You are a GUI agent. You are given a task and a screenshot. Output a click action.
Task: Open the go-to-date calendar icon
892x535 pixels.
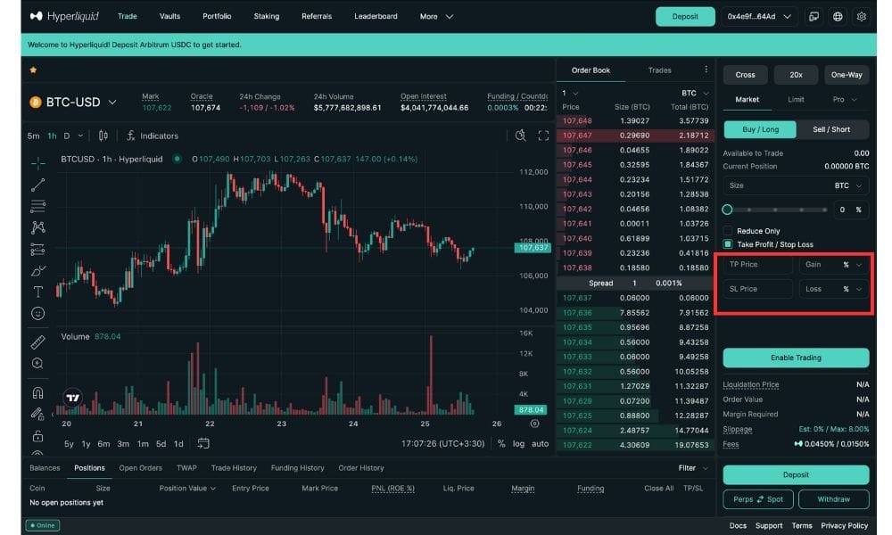(203, 443)
